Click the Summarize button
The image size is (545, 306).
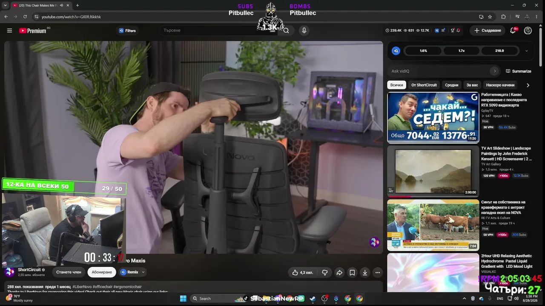519,71
